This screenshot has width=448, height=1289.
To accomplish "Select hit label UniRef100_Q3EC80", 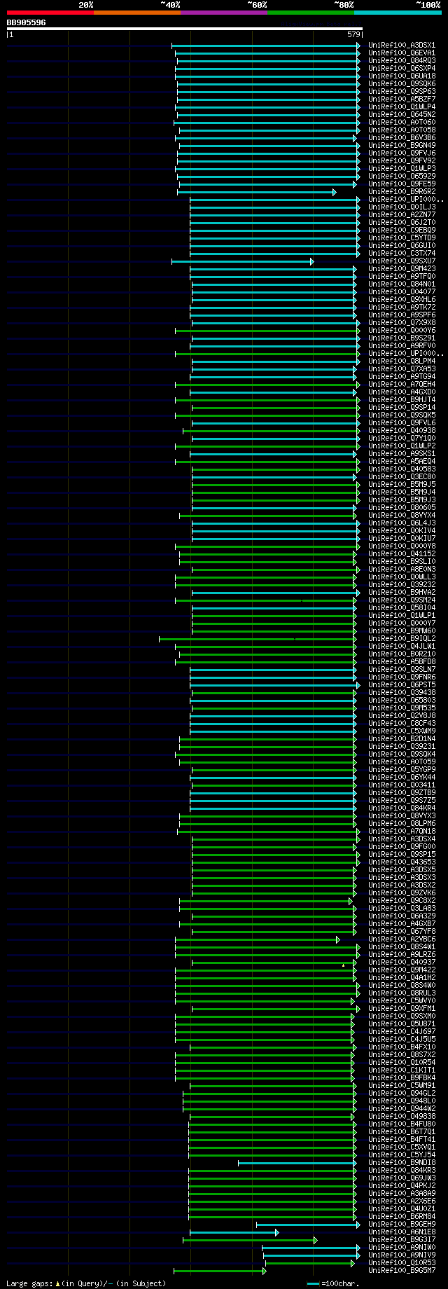I will [402, 476].
